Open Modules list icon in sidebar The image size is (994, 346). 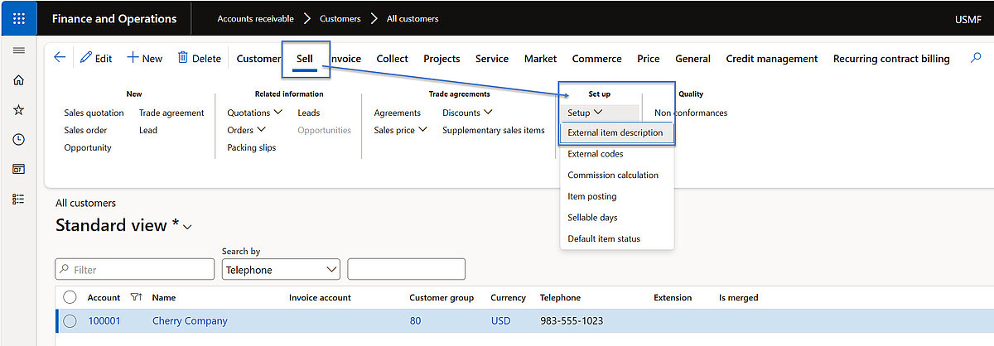pos(18,199)
